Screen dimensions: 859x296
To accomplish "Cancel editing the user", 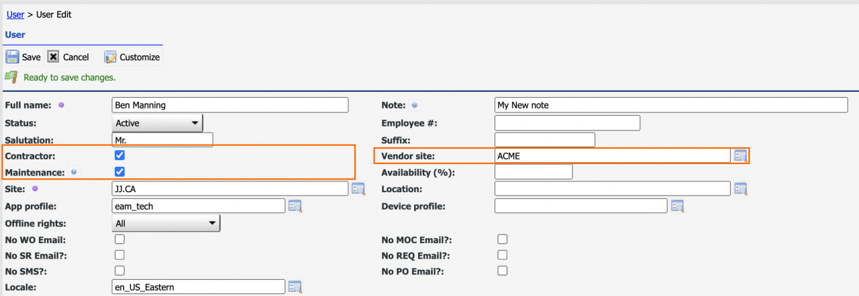I will pyautogui.click(x=68, y=57).
